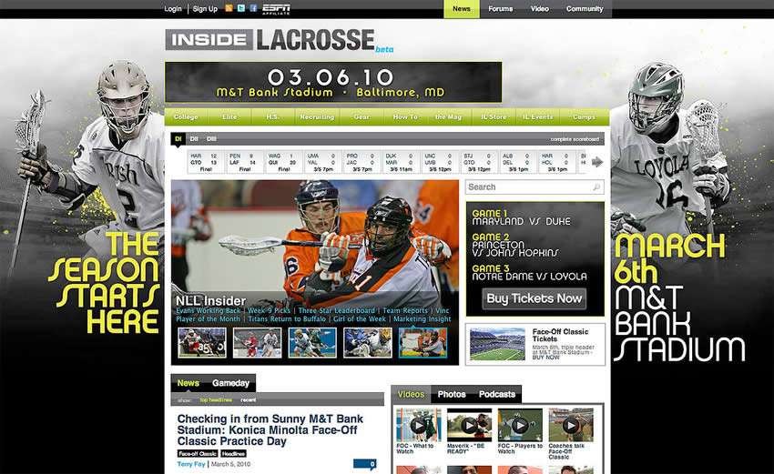Select the third slideshow thumbnail
The width and height of the screenshot is (774, 474).
[x=312, y=342]
